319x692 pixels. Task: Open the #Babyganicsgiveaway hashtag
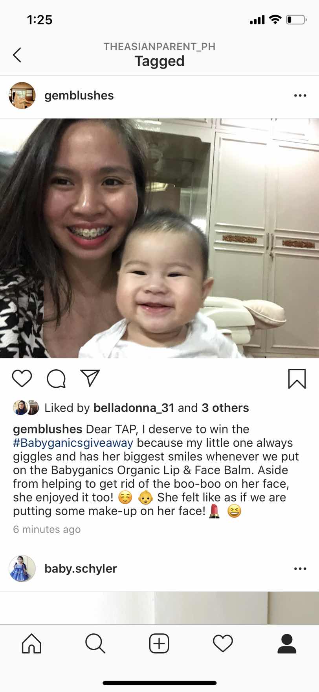click(73, 443)
